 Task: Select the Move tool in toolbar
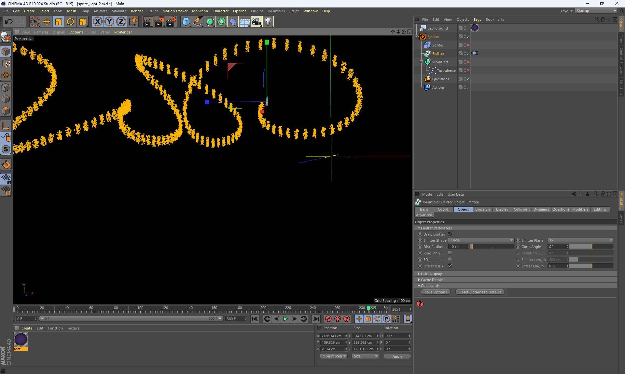[x=47, y=22]
